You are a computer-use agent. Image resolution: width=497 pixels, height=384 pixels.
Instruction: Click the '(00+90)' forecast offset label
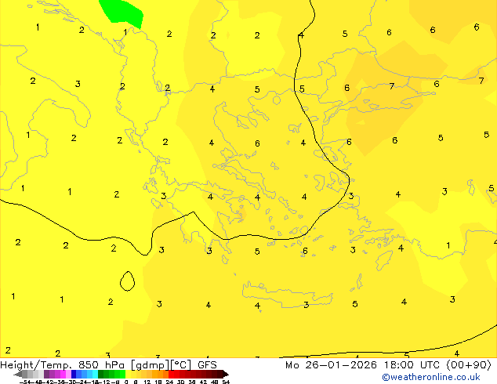coord(469,365)
